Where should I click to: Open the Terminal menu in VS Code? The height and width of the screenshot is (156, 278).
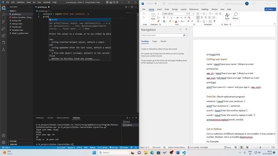(47, 2)
